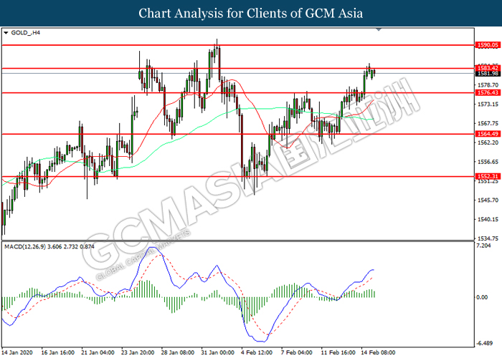Click the Chart Analysis for Clients title banner

pos(251,13)
